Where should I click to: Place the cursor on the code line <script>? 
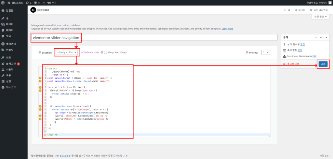pos(52,68)
